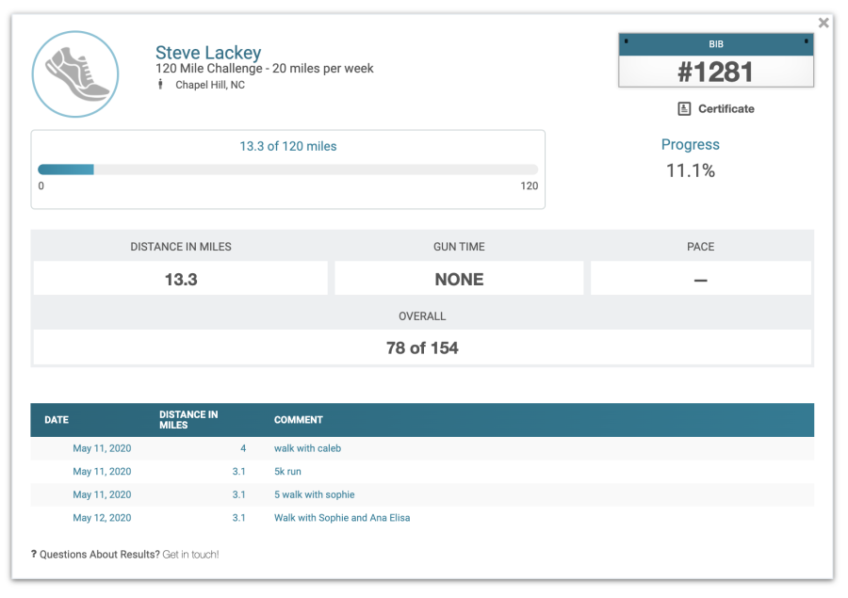Click the May 12, 2020 date cell

point(102,518)
